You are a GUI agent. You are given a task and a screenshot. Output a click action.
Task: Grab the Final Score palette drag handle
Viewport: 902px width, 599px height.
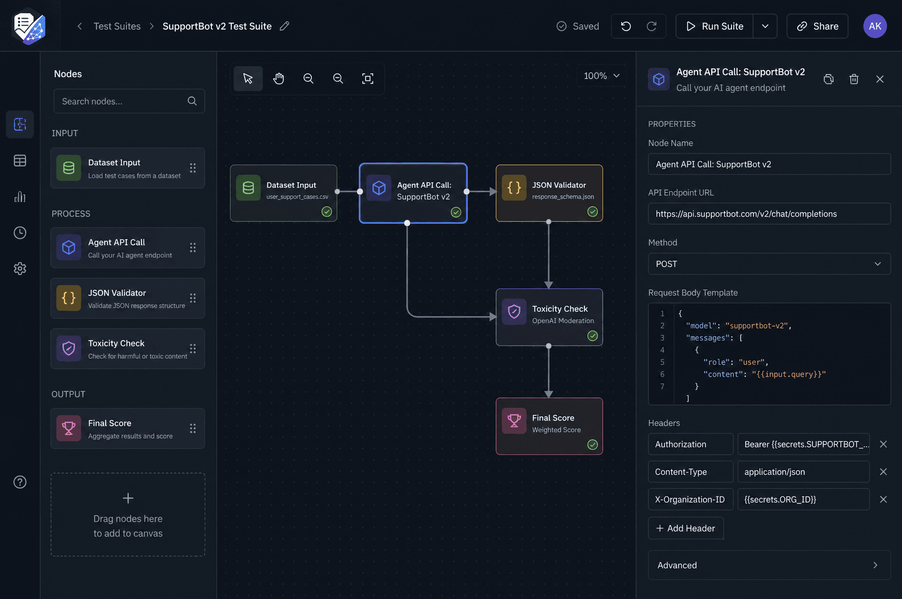click(x=193, y=428)
